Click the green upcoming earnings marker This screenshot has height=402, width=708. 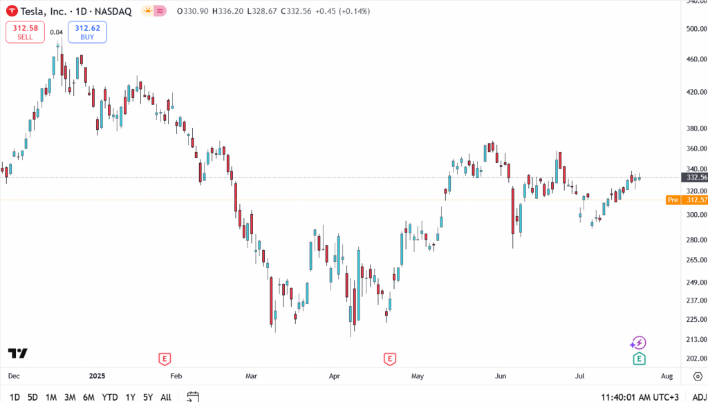coord(640,358)
